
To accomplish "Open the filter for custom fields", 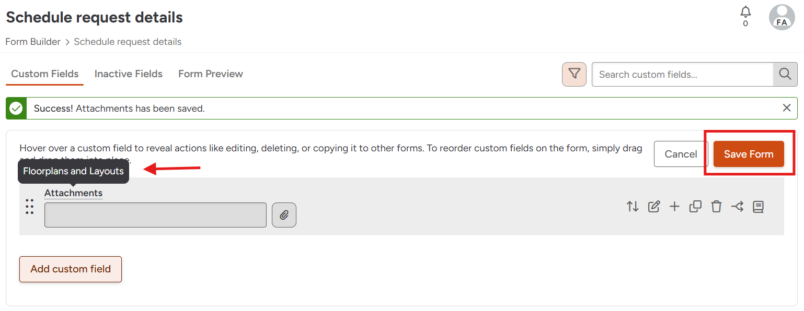I will point(574,74).
